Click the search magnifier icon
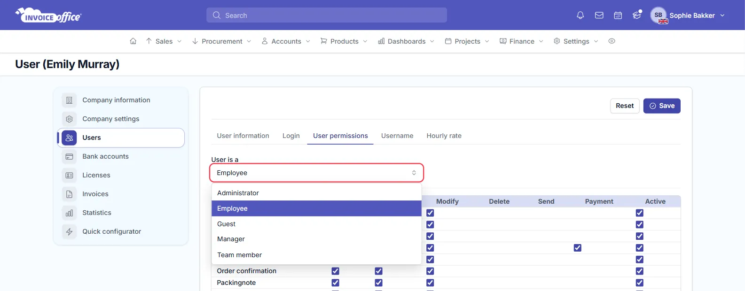The image size is (745, 291). [x=217, y=15]
